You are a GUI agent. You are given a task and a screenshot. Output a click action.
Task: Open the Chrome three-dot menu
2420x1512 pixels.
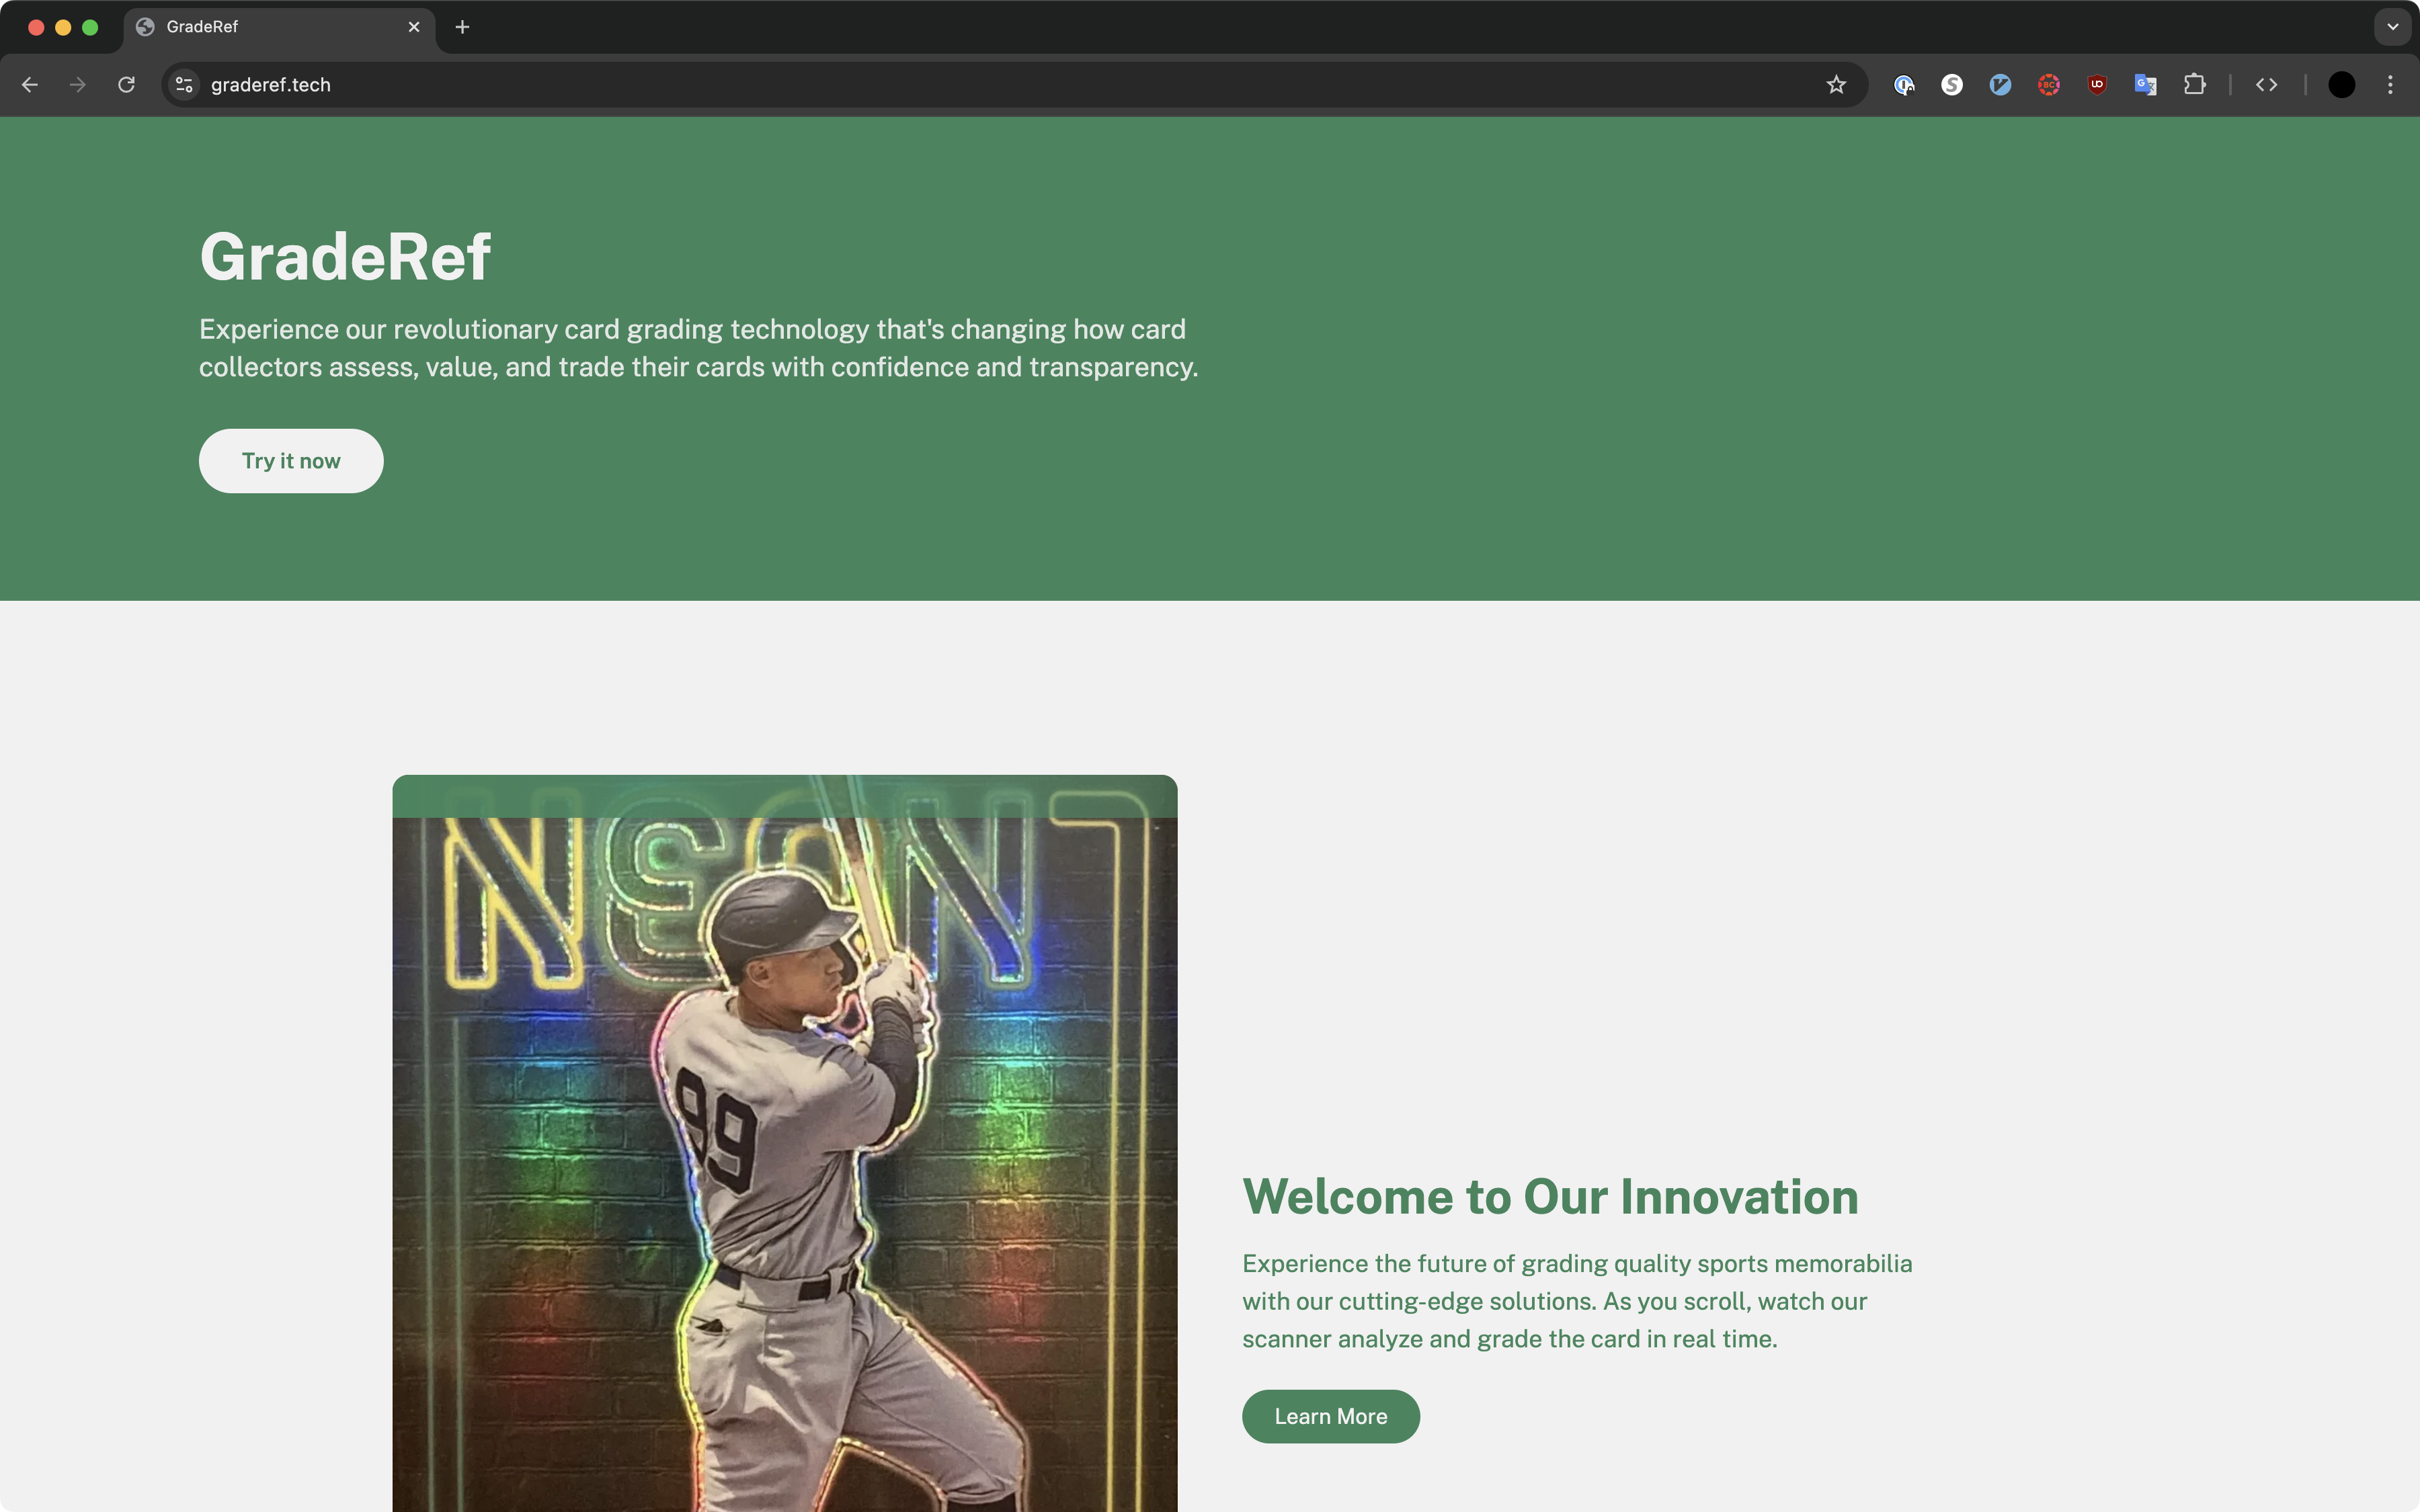(2390, 85)
